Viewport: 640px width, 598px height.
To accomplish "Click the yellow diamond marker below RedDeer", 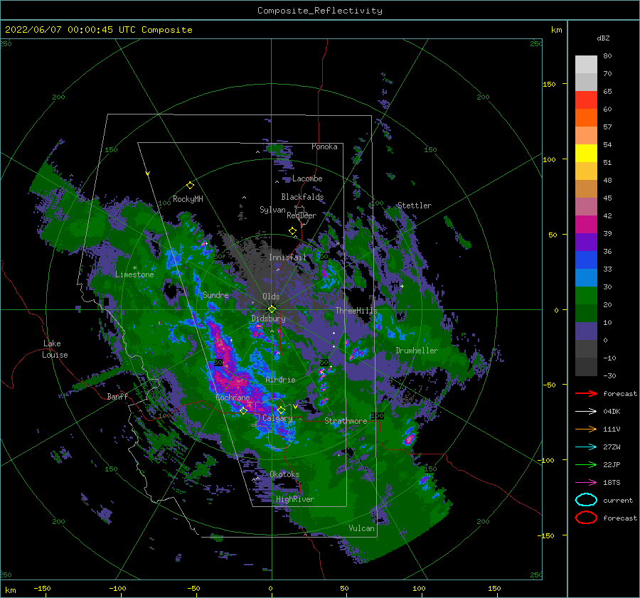I will [293, 231].
